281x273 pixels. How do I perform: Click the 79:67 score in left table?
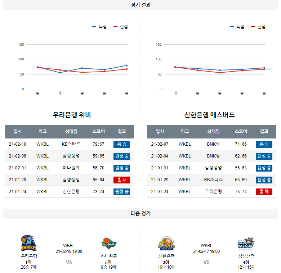pos(98,144)
